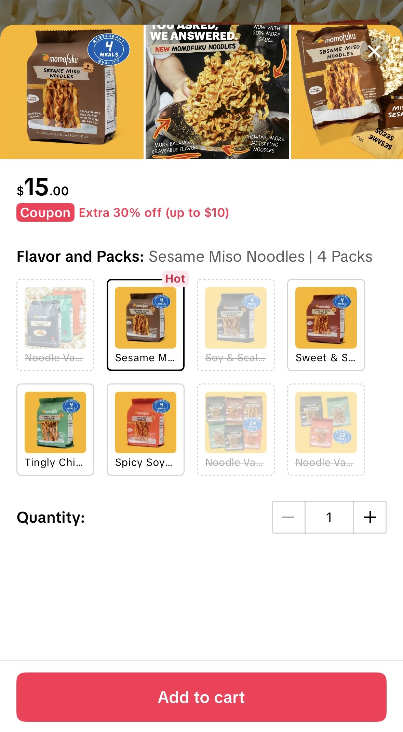The height and width of the screenshot is (732, 403).
Task: Click the Hot badge on Sesame Miso
Action: tap(175, 278)
